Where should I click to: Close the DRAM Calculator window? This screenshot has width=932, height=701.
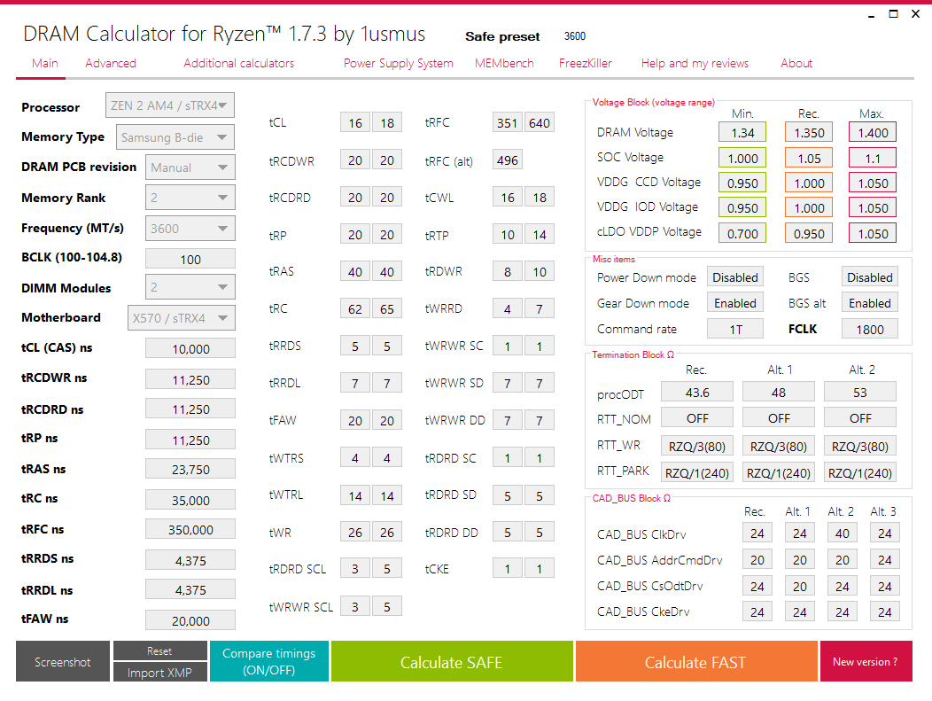tap(915, 13)
